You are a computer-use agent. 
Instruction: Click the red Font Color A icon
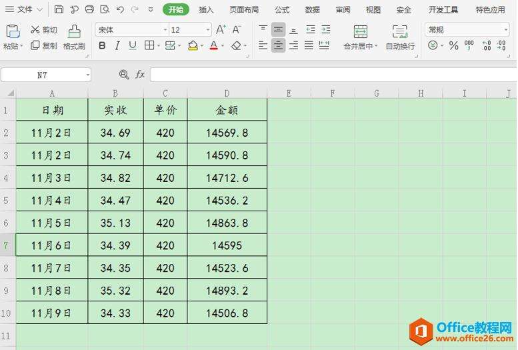click(x=214, y=45)
